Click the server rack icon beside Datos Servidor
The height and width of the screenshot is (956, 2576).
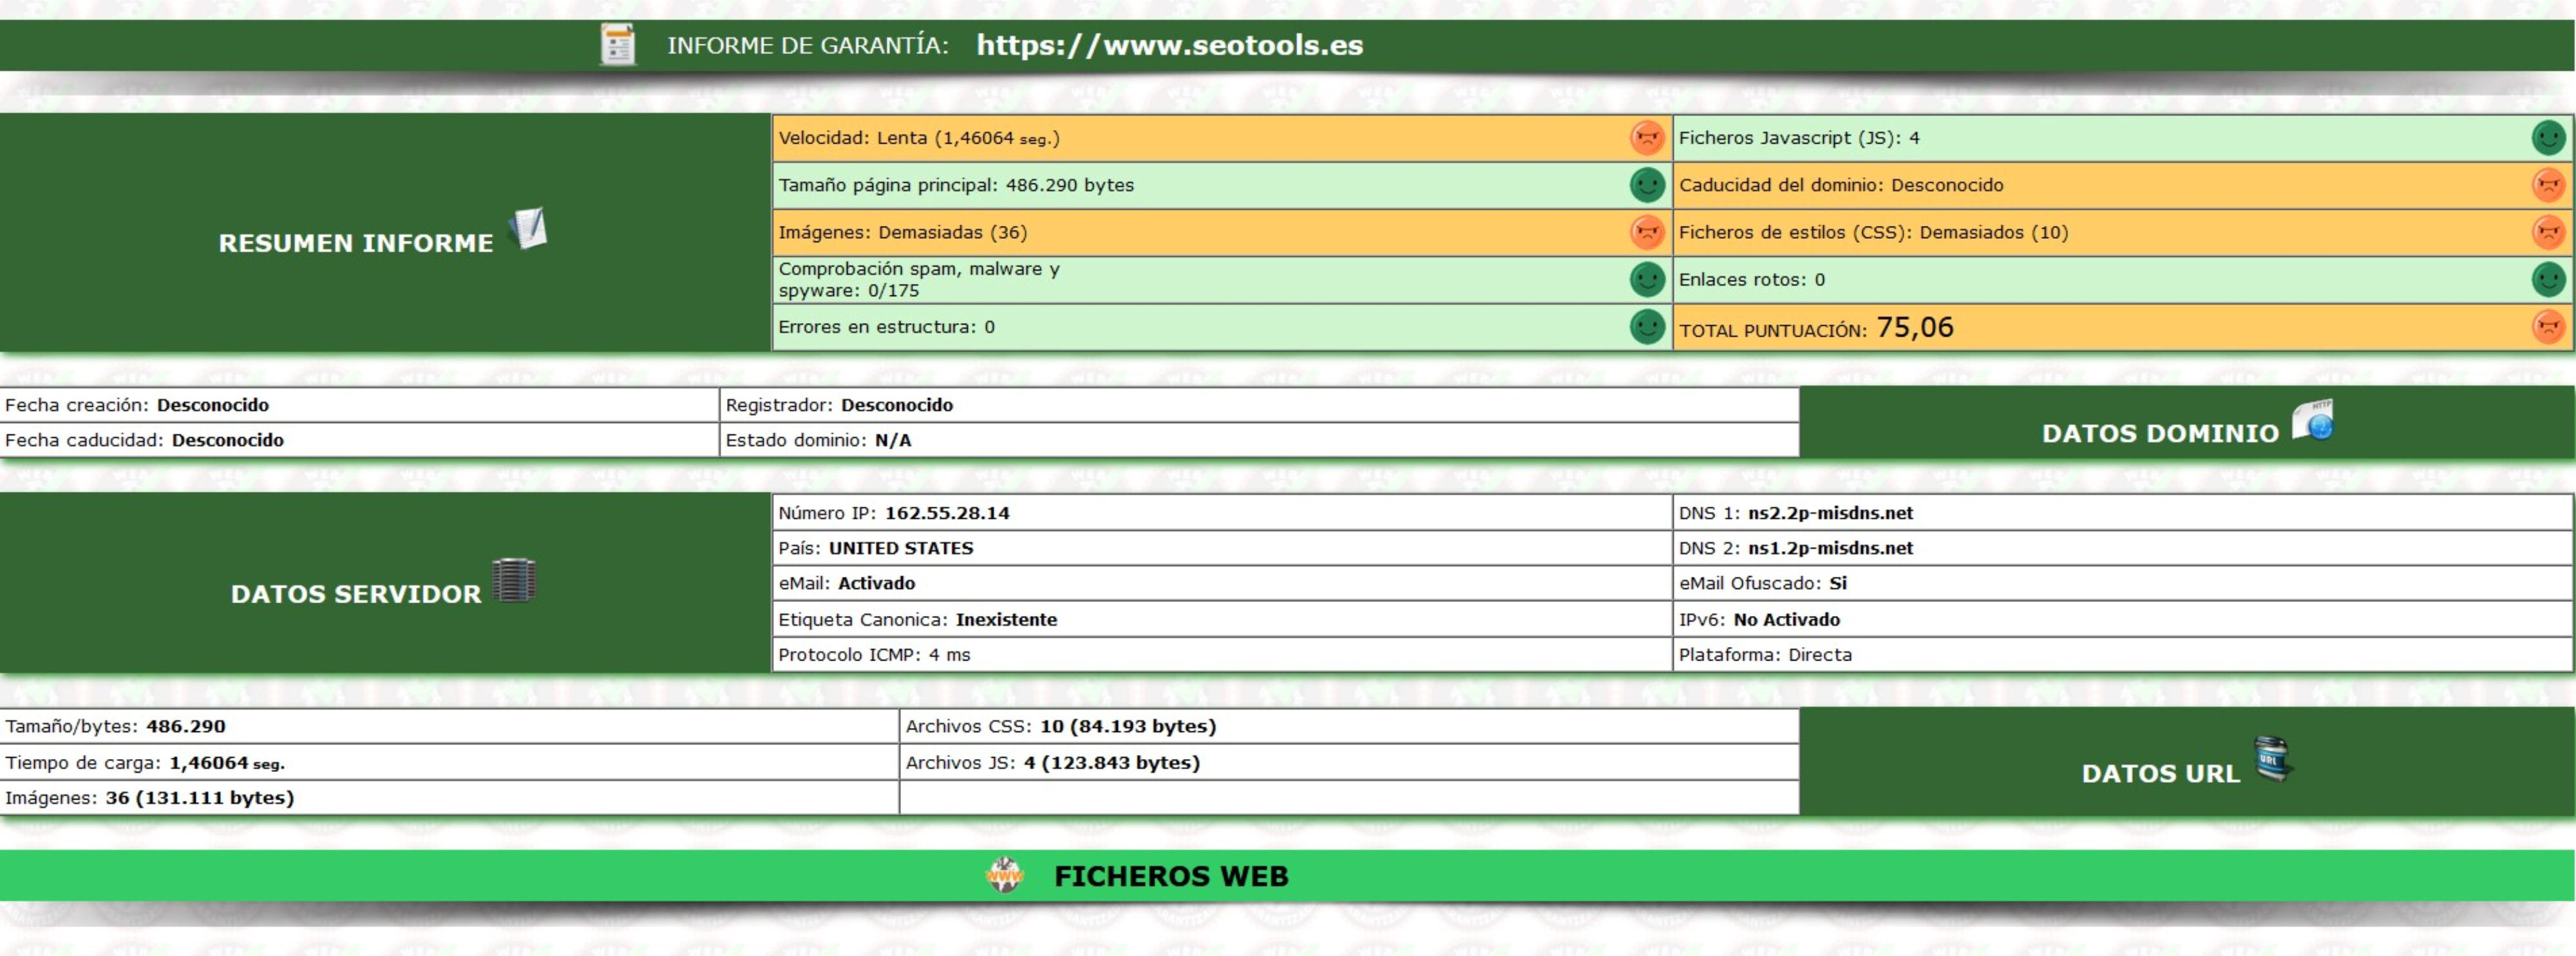[514, 580]
